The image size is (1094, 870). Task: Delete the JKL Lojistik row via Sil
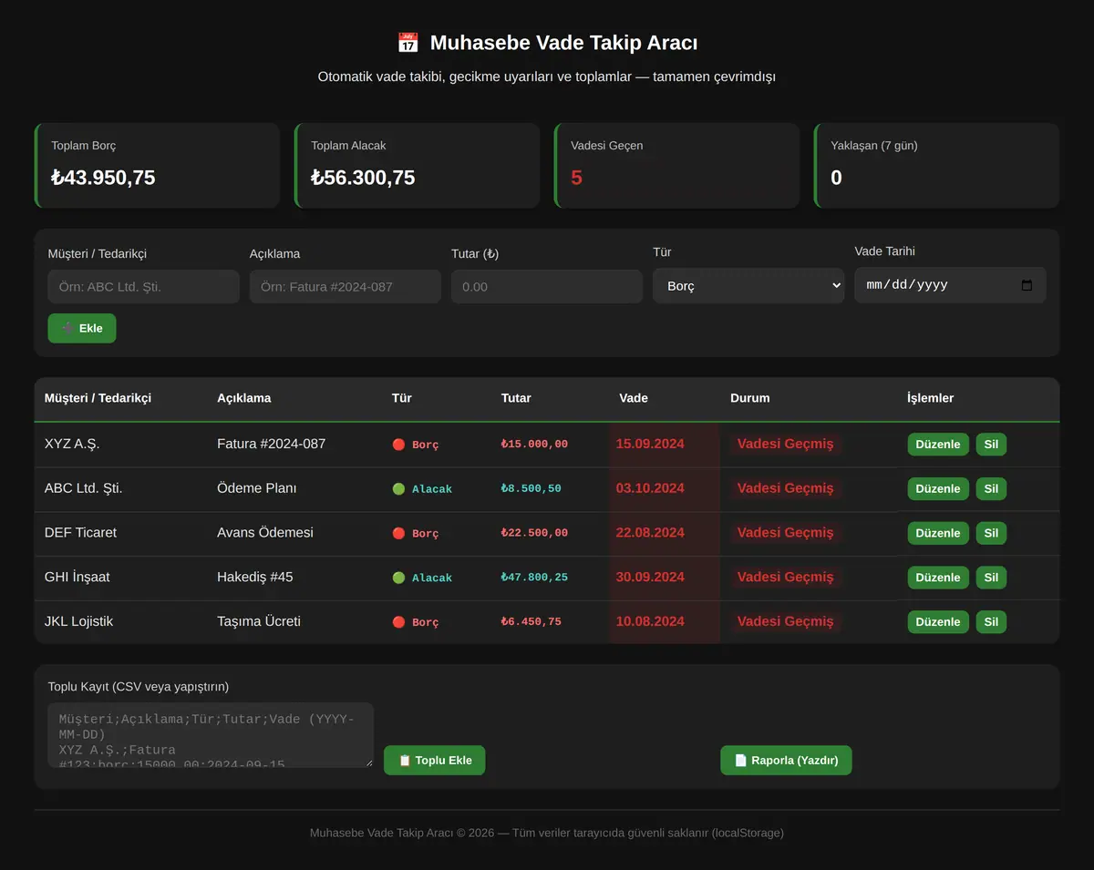(991, 622)
